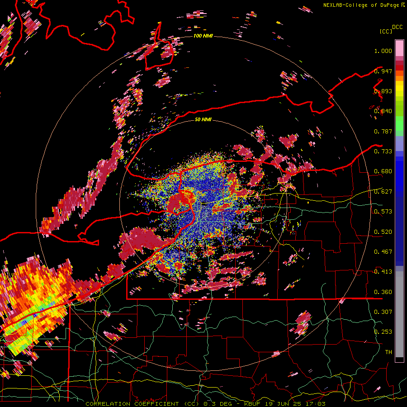Pick the gray bottom segment of color bar
Screen dimensions: 407x407
coord(399,314)
